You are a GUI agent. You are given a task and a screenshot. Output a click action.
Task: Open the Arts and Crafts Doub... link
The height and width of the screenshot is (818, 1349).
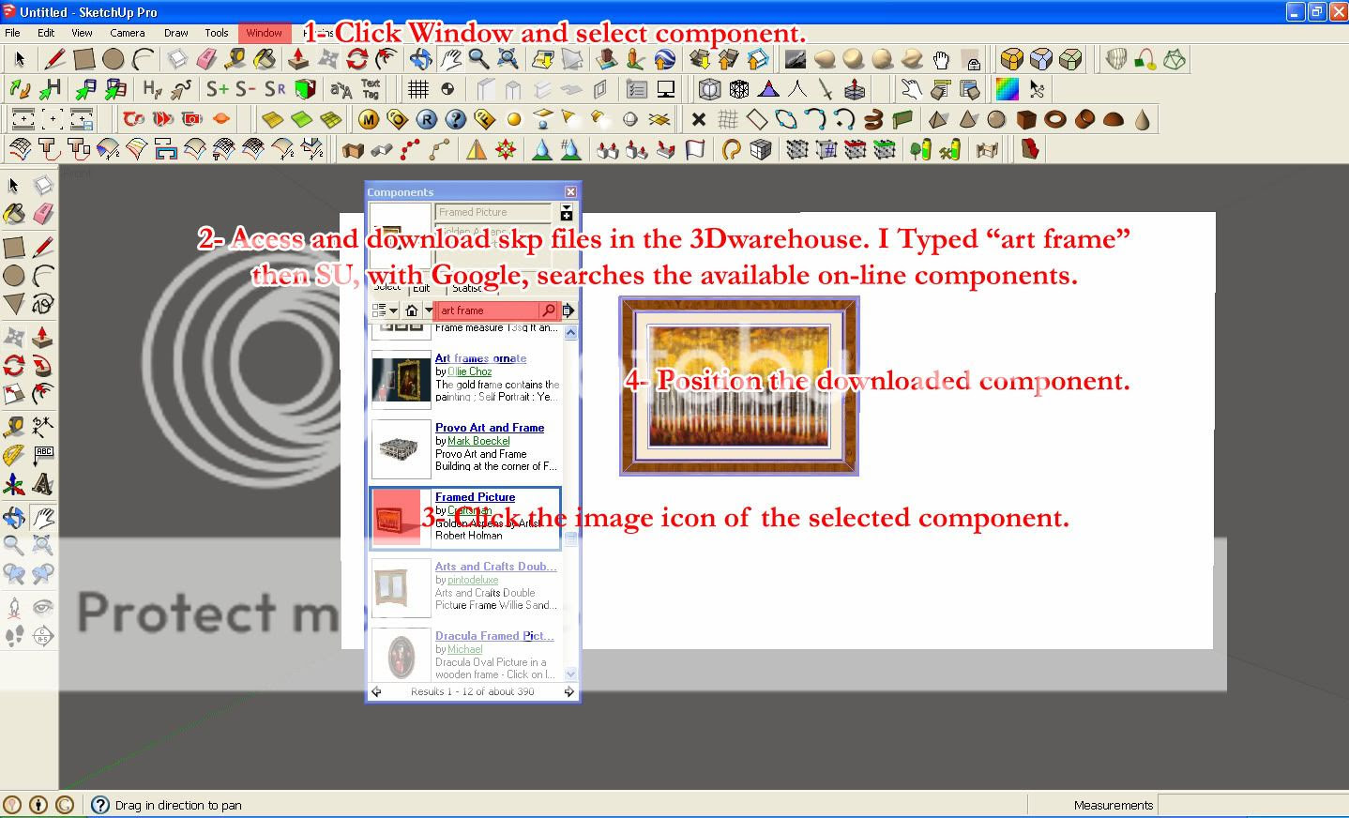click(495, 567)
